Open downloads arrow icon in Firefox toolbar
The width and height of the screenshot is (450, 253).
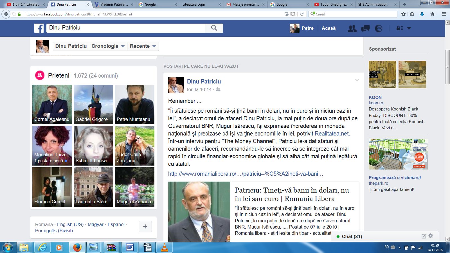point(422,14)
